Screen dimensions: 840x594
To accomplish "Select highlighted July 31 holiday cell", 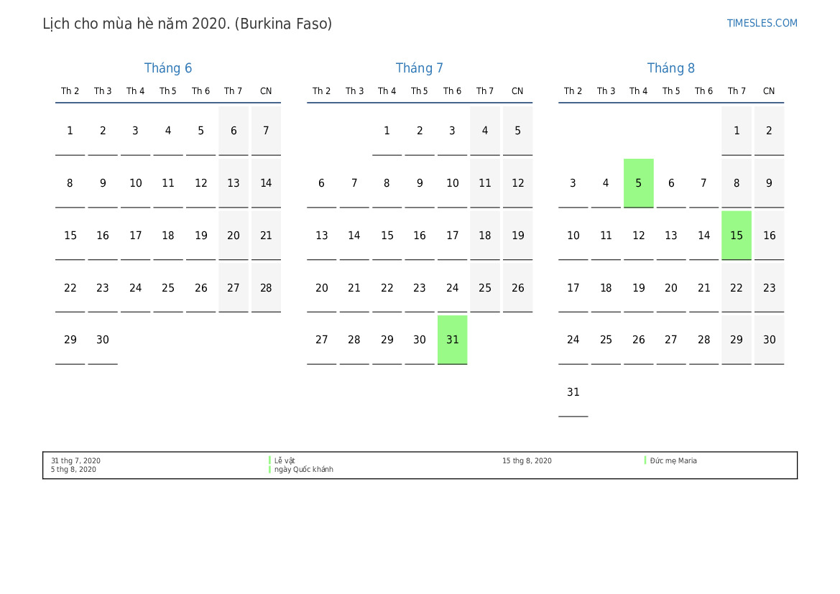I will 452,340.
